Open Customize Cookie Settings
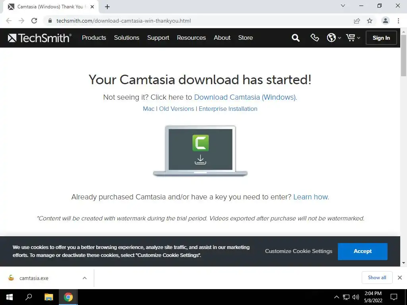Image resolution: width=407 pixels, height=305 pixels. (x=298, y=251)
